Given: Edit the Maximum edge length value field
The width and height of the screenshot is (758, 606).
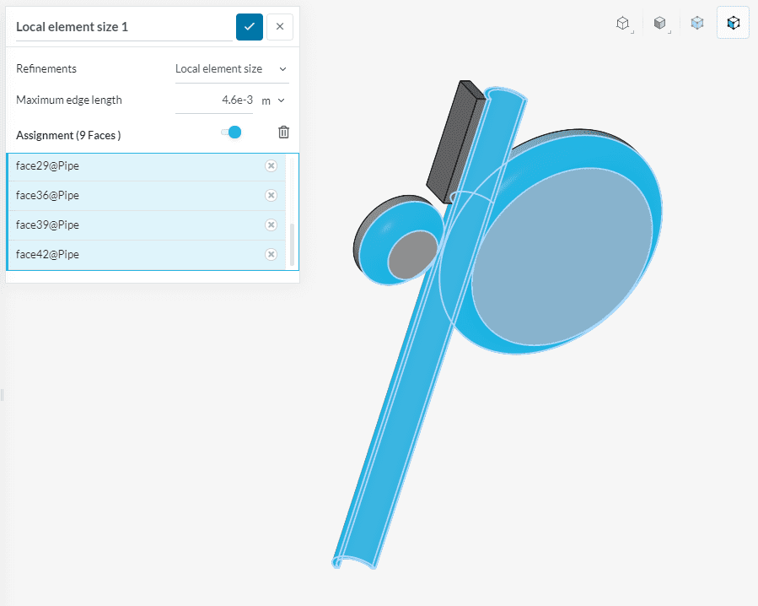Looking at the screenshot, I should pos(215,100).
